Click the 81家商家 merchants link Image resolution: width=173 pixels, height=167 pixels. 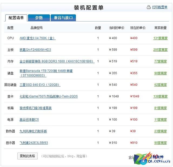click(x=161, y=108)
